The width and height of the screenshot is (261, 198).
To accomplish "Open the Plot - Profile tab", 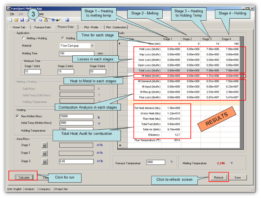I will pos(91,27).
